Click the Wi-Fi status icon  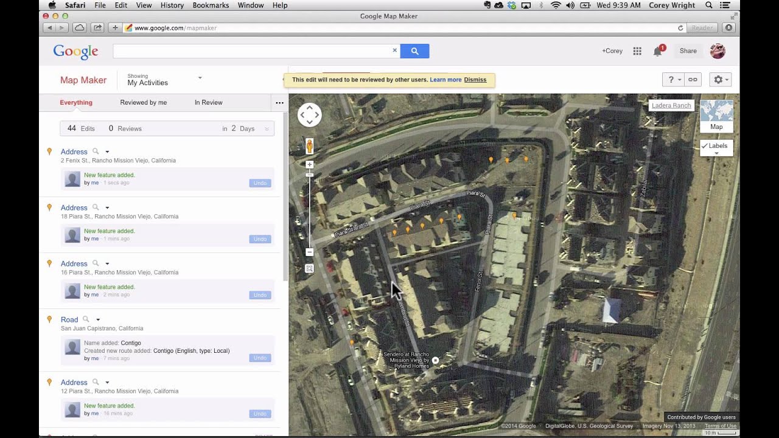556,5
